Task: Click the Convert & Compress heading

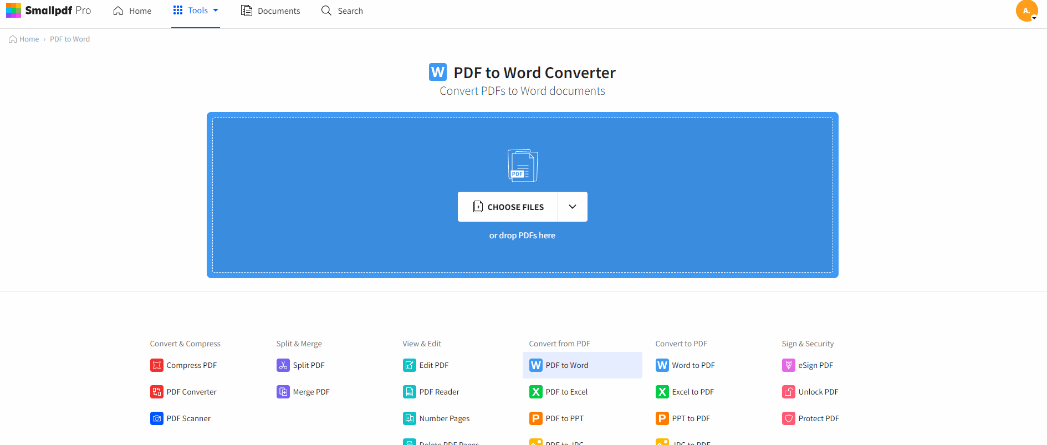Action: pyautogui.click(x=185, y=344)
